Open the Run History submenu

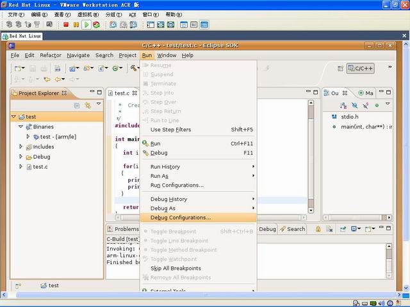[x=199, y=166]
